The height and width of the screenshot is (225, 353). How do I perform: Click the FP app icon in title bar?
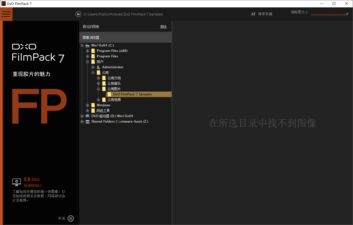click(x=4, y=4)
